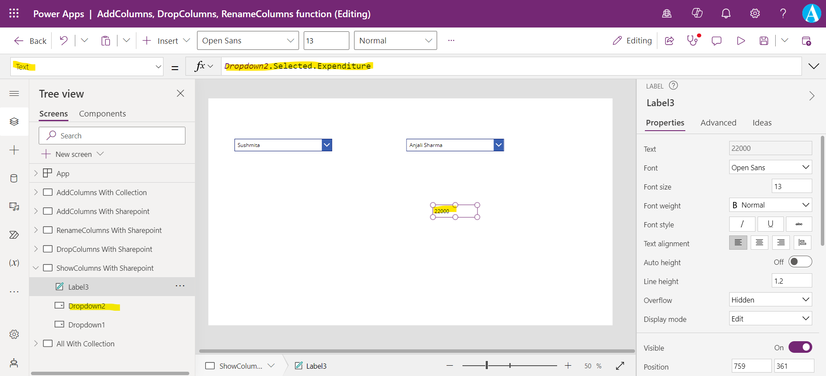The image size is (826, 376).
Task: Switch to the Components tab
Action: 102,114
